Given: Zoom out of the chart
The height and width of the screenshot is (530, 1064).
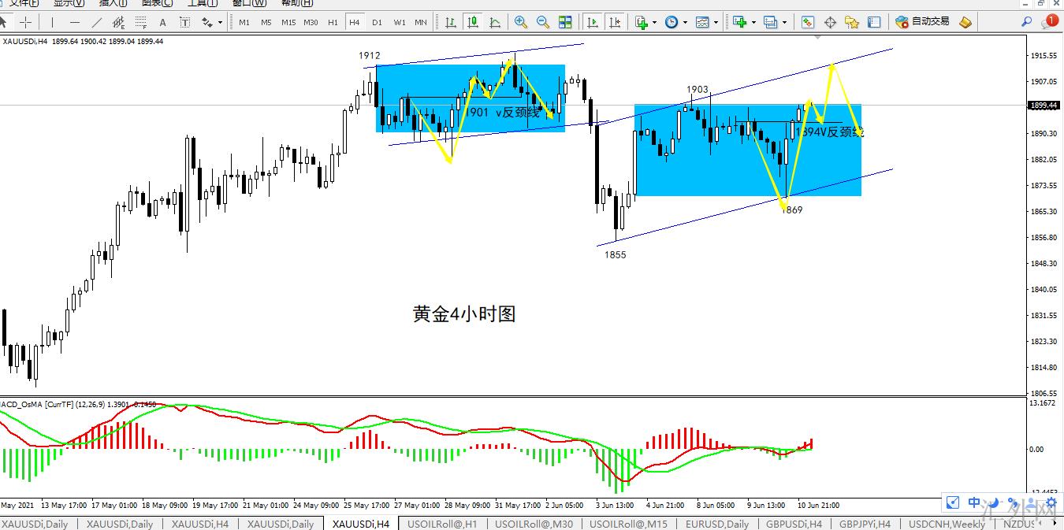Looking at the screenshot, I should [543, 22].
